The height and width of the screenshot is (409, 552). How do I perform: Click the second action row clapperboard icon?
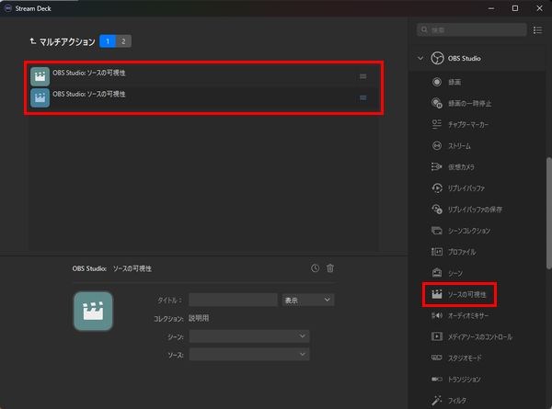pyautogui.click(x=40, y=97)
